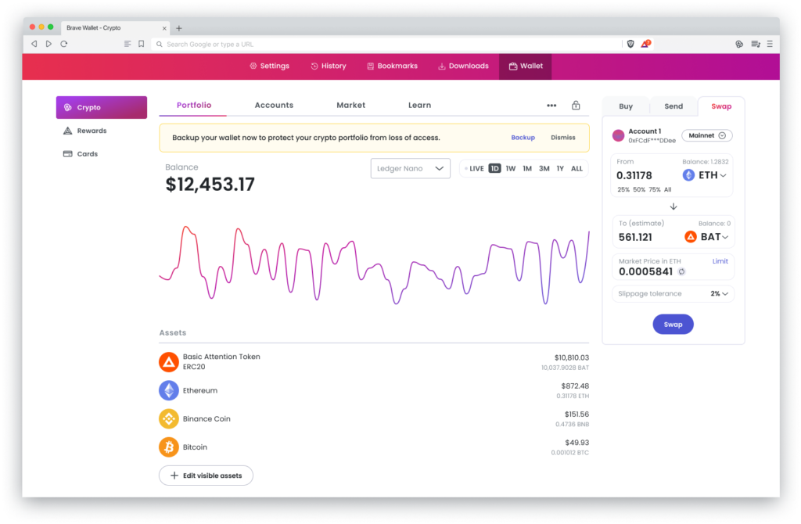Select Crypto in the left sidebar
The image size is (801, 524).
[102, 107]
